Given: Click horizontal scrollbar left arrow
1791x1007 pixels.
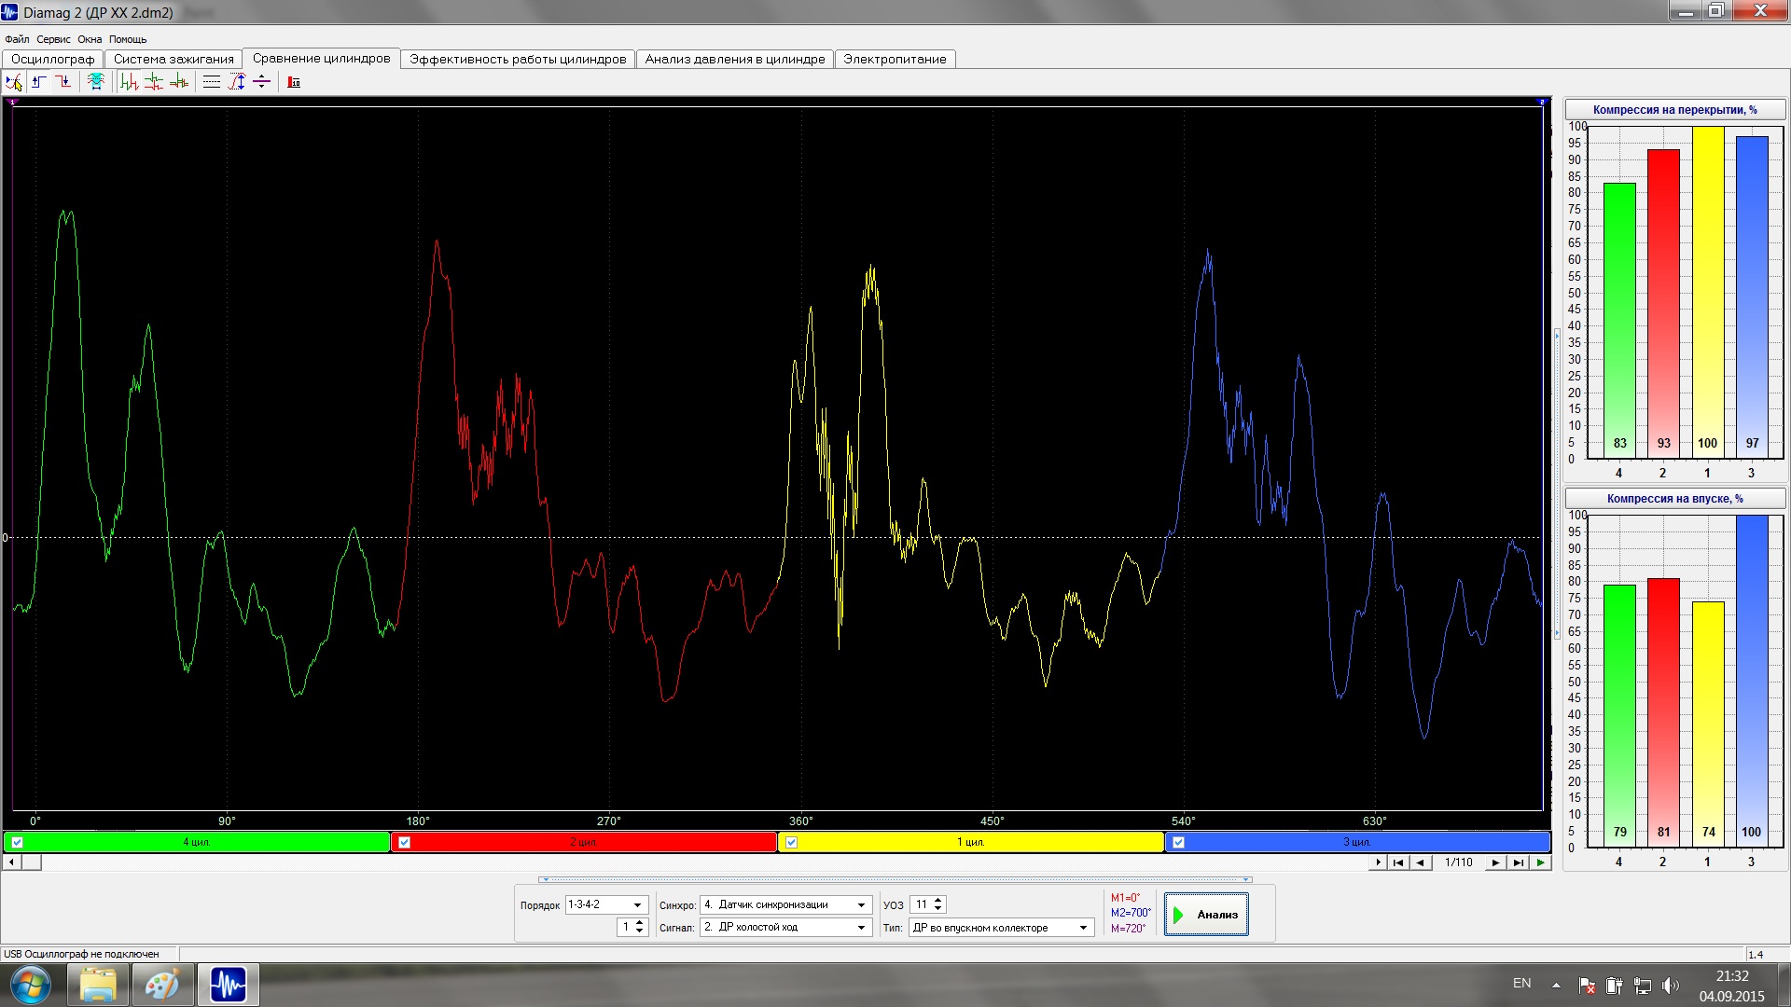Looking at the screenshot, I should [11, 862].
